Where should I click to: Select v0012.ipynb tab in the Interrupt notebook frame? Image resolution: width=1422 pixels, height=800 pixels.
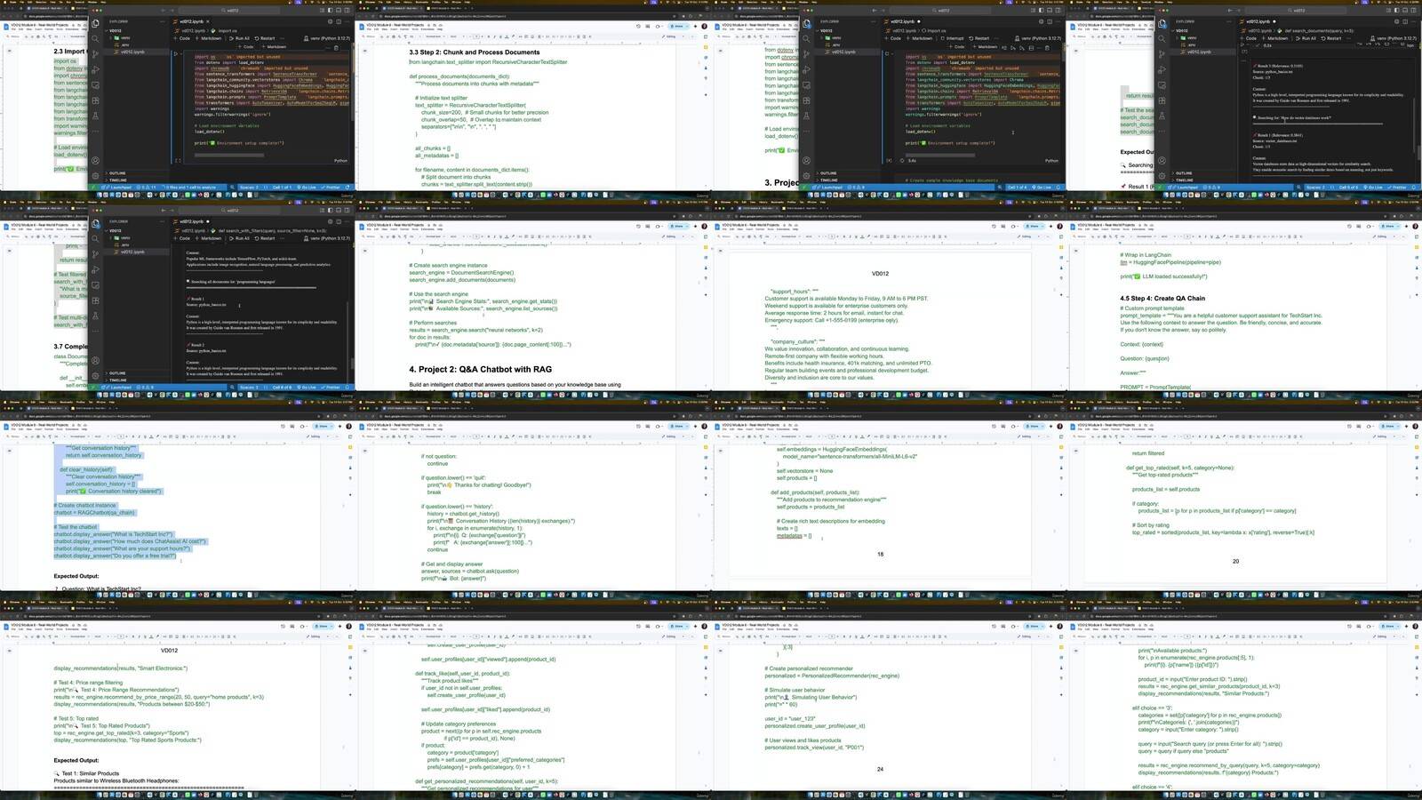pos(903,21)
